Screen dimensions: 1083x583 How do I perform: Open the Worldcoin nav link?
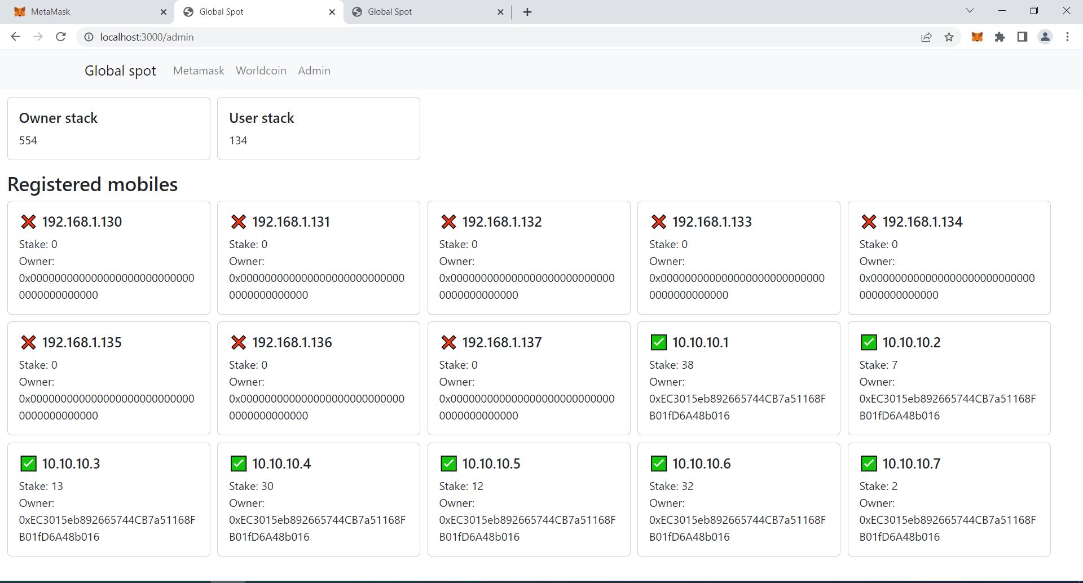click(x=261, y=70)
